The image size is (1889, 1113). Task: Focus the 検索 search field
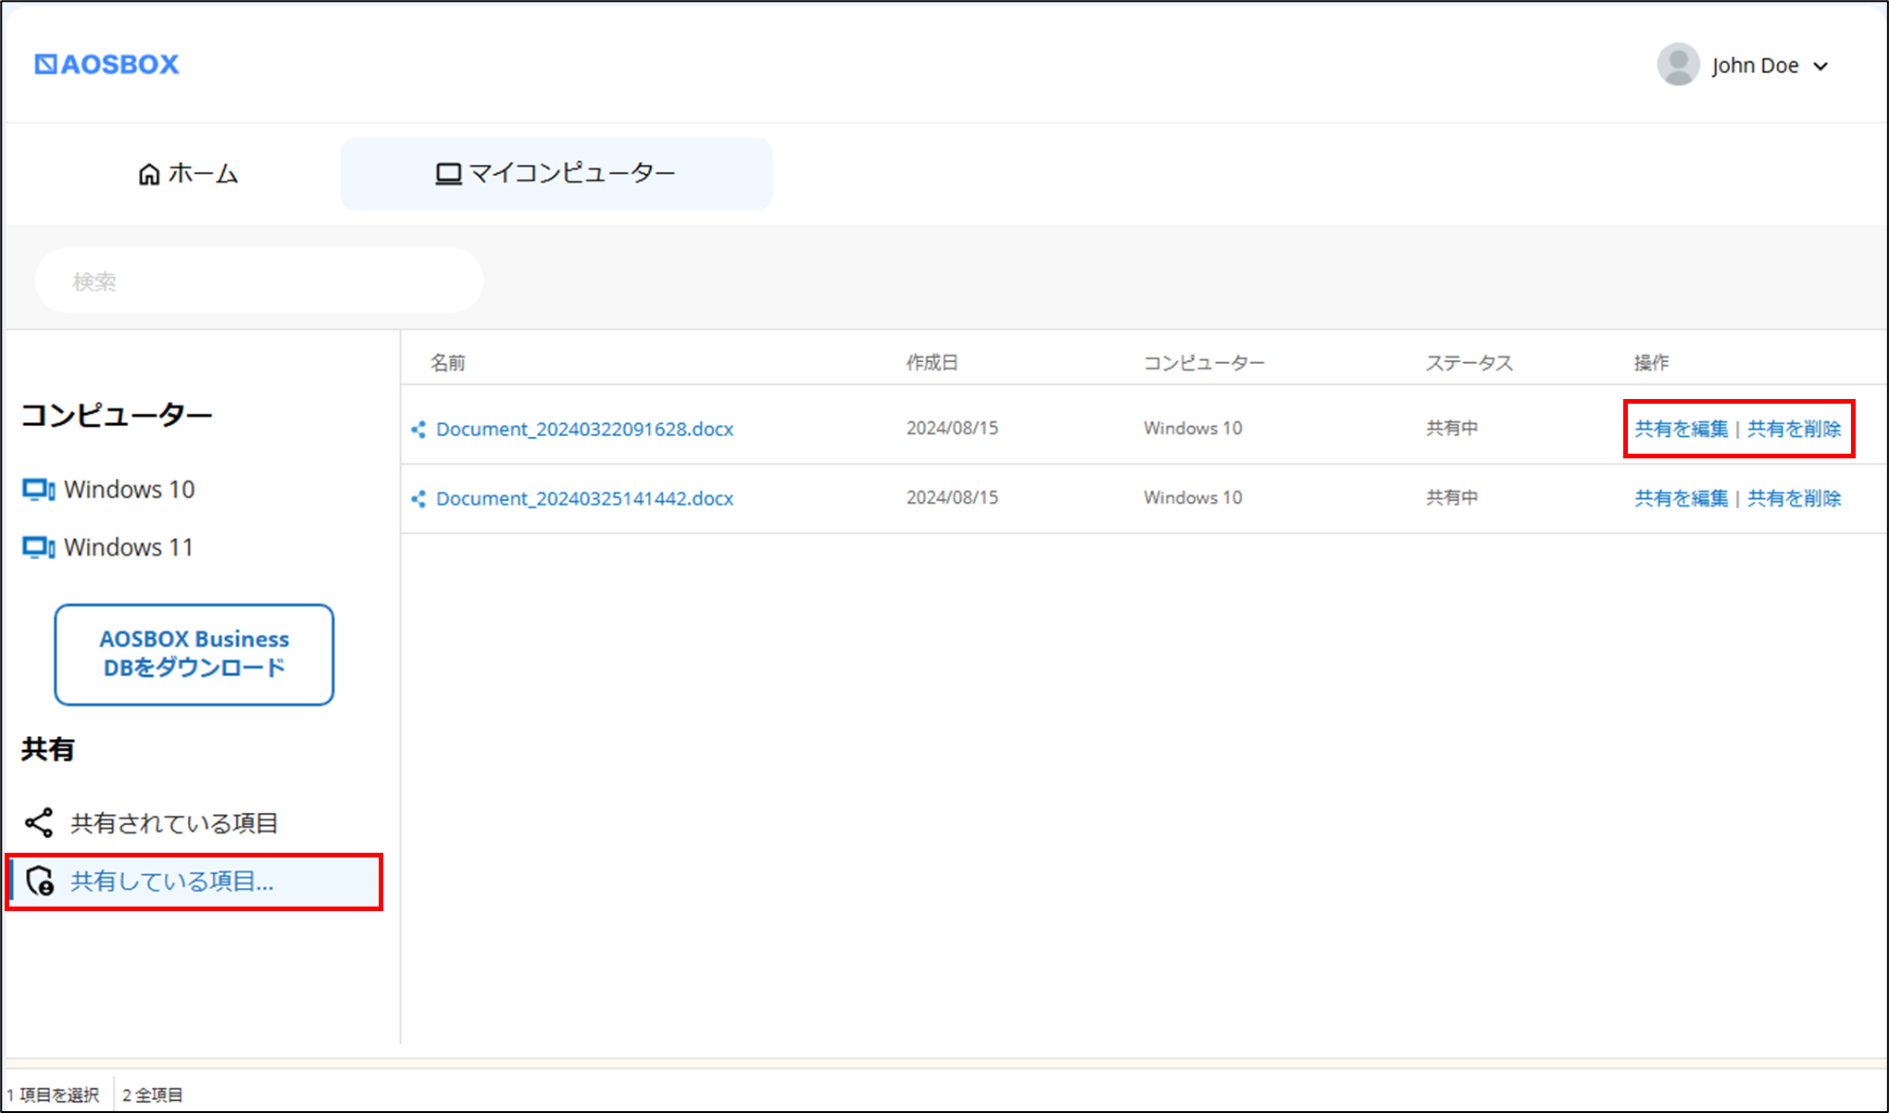(259, 281)
